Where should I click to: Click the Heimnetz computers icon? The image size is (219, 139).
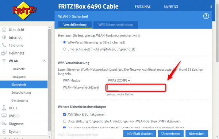[x=4, y=53]
